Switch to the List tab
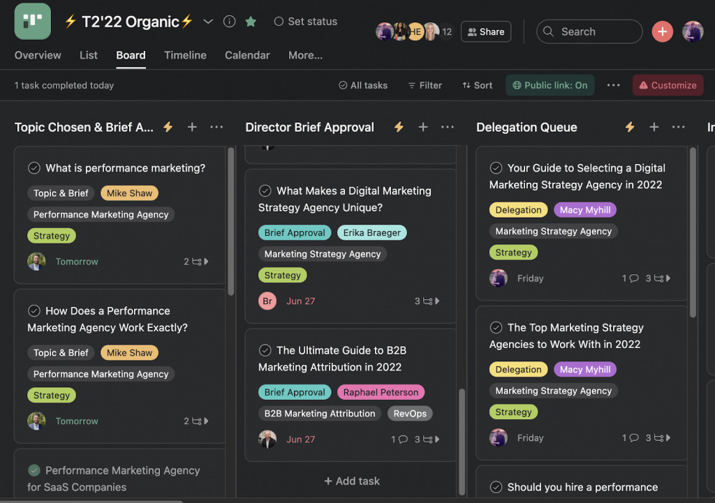 (89, 55)
